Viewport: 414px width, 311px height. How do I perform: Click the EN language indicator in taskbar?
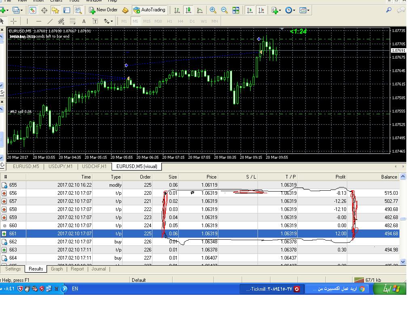click(75, 289)
